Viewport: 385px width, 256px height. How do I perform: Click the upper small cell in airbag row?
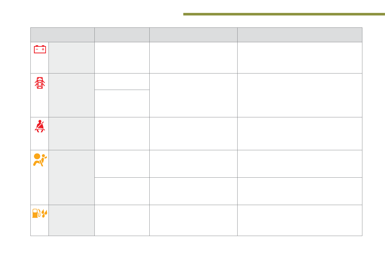122,163
